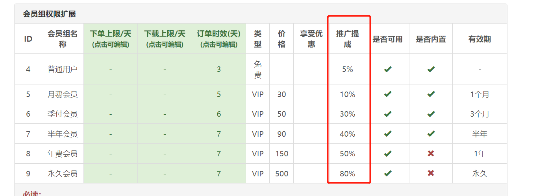Toggle availability checkmark for 年费会员

[x=388, y=154]
